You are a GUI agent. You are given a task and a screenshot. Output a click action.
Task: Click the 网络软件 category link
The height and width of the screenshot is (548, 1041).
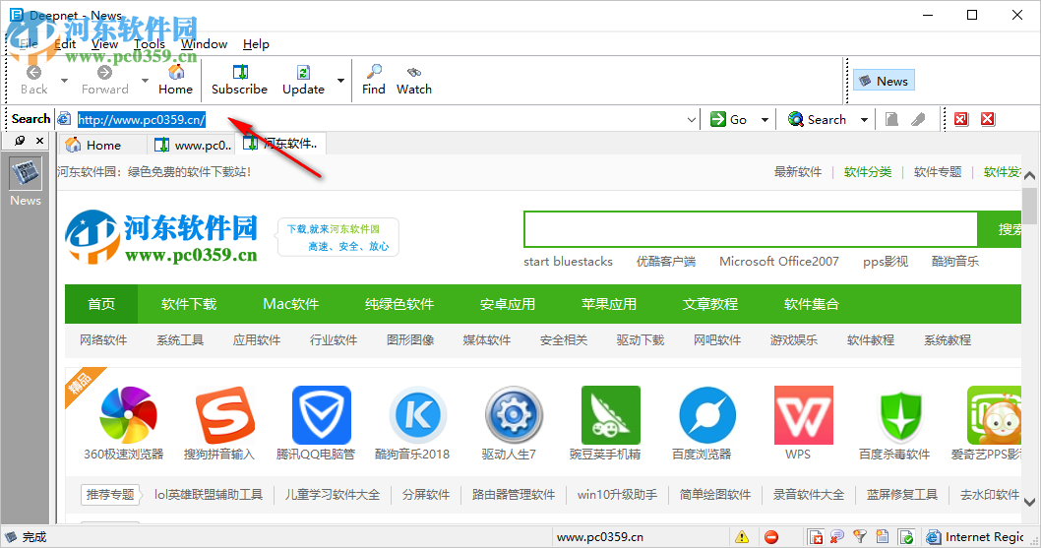coord(103,340)
